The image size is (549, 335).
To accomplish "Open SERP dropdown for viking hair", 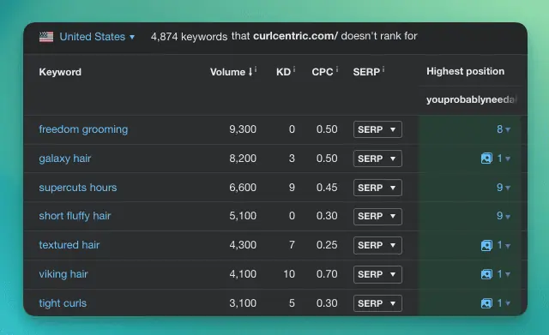I will click(377, 274).
